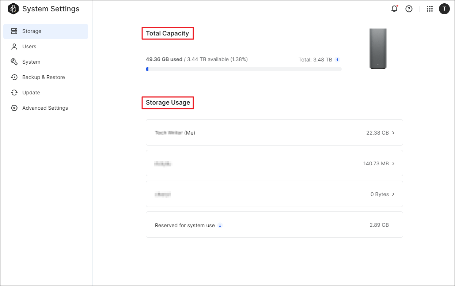The height and width of the screenshot is (286, 455).
Task: Open the help menu
Action: click(x=409, y=9)
